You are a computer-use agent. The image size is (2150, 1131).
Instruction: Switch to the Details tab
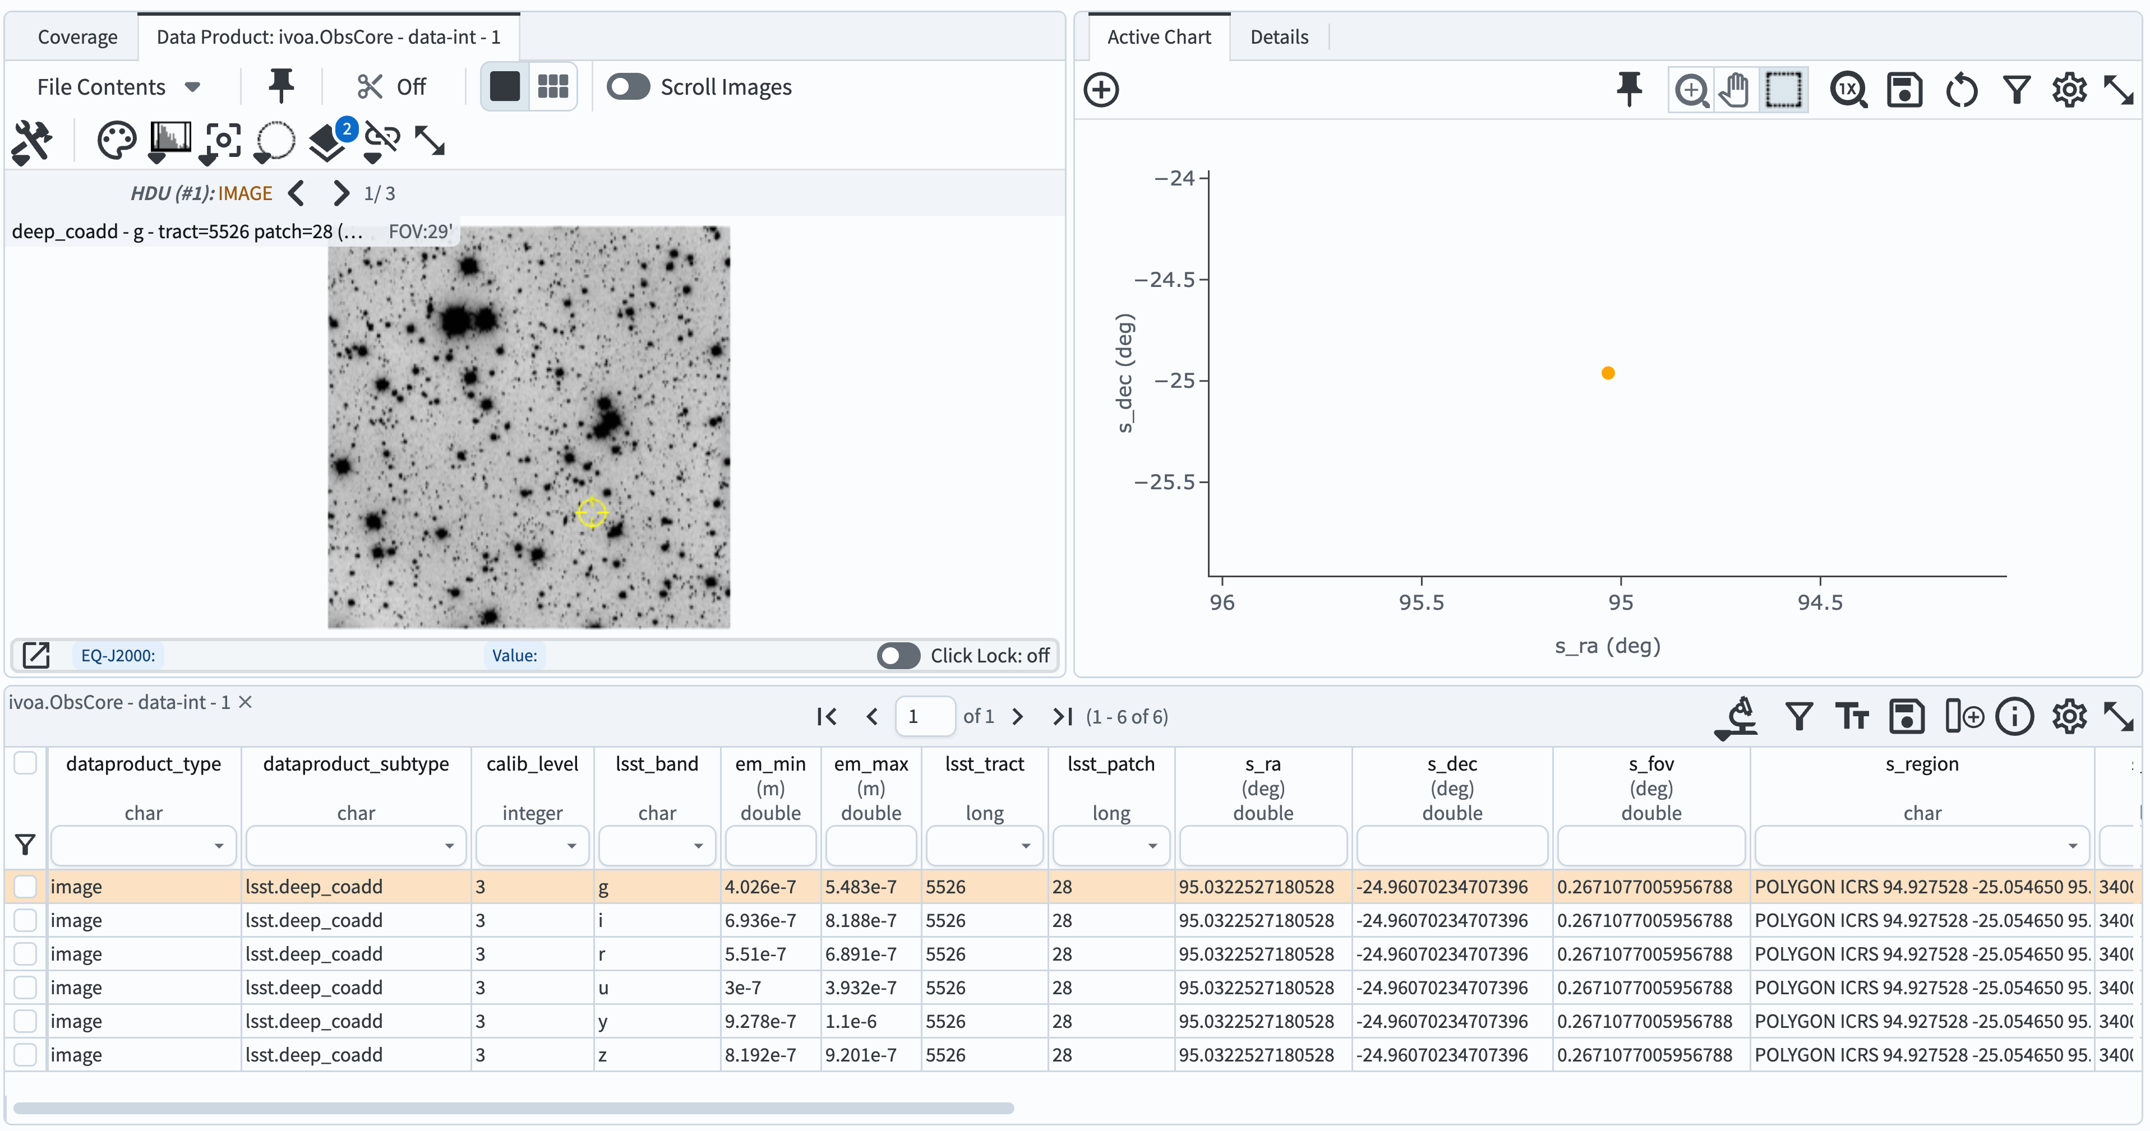coord(1279,36)
